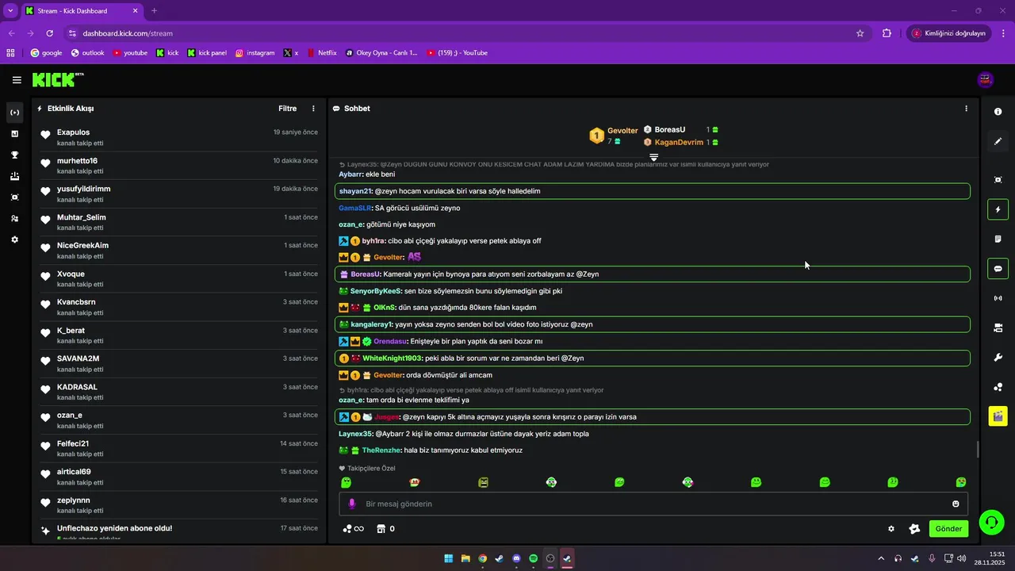The height and width of the screenshot is (571, 1015).
Task: Reload the page with refresh button
Action: coord(50,33)
